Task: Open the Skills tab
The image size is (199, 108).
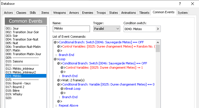Action: pyautogui.click(x=33, y=13)
